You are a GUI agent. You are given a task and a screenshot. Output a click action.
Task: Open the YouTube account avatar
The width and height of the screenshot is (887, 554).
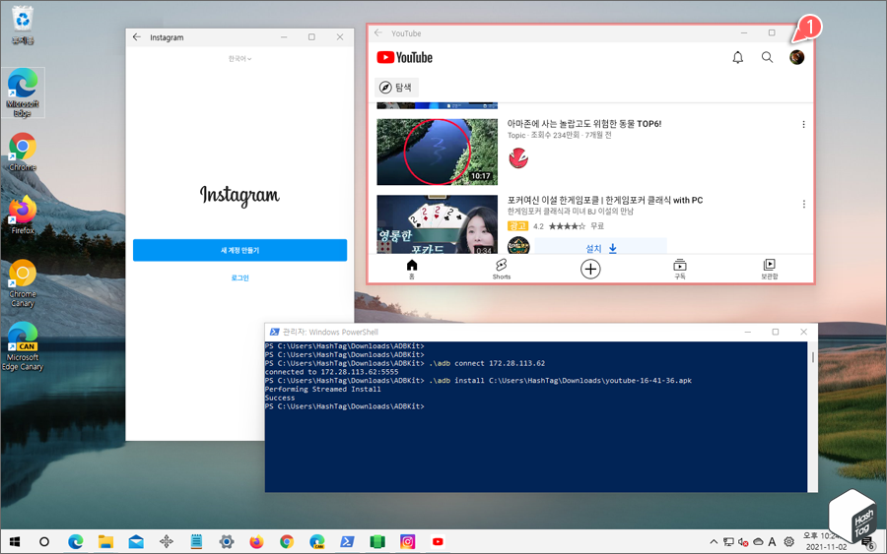pyautogui.click(x=797, y=58)
